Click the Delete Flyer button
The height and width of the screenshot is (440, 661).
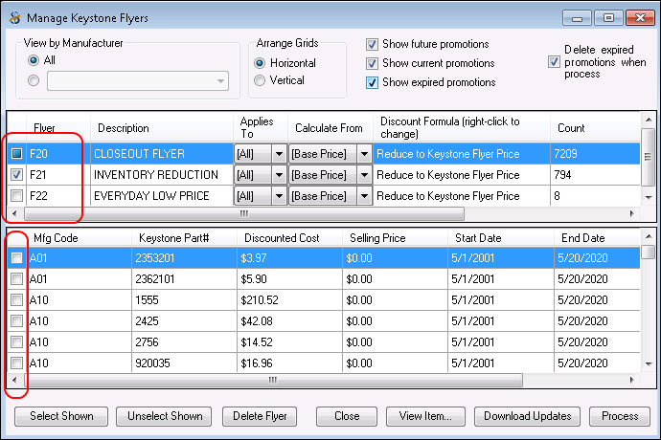coord(261,416)
